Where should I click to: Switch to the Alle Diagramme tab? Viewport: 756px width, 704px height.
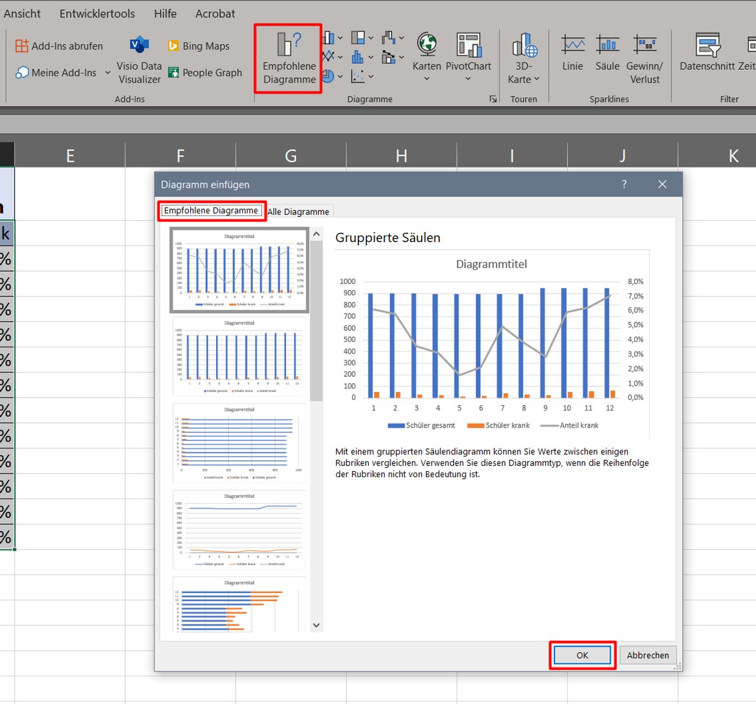[x=299, y=211]
